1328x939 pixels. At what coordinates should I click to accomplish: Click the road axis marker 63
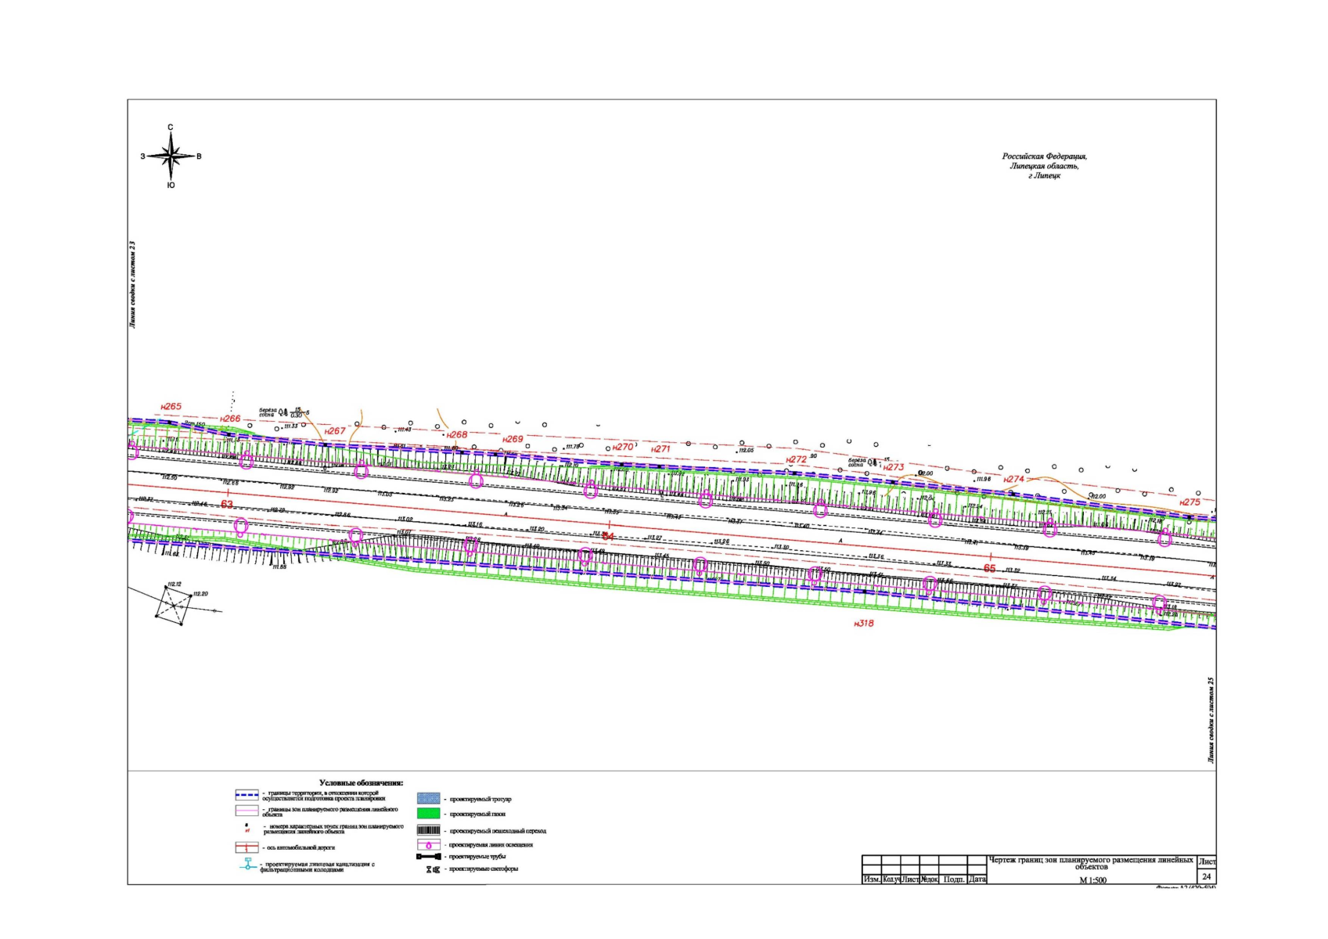227,505
